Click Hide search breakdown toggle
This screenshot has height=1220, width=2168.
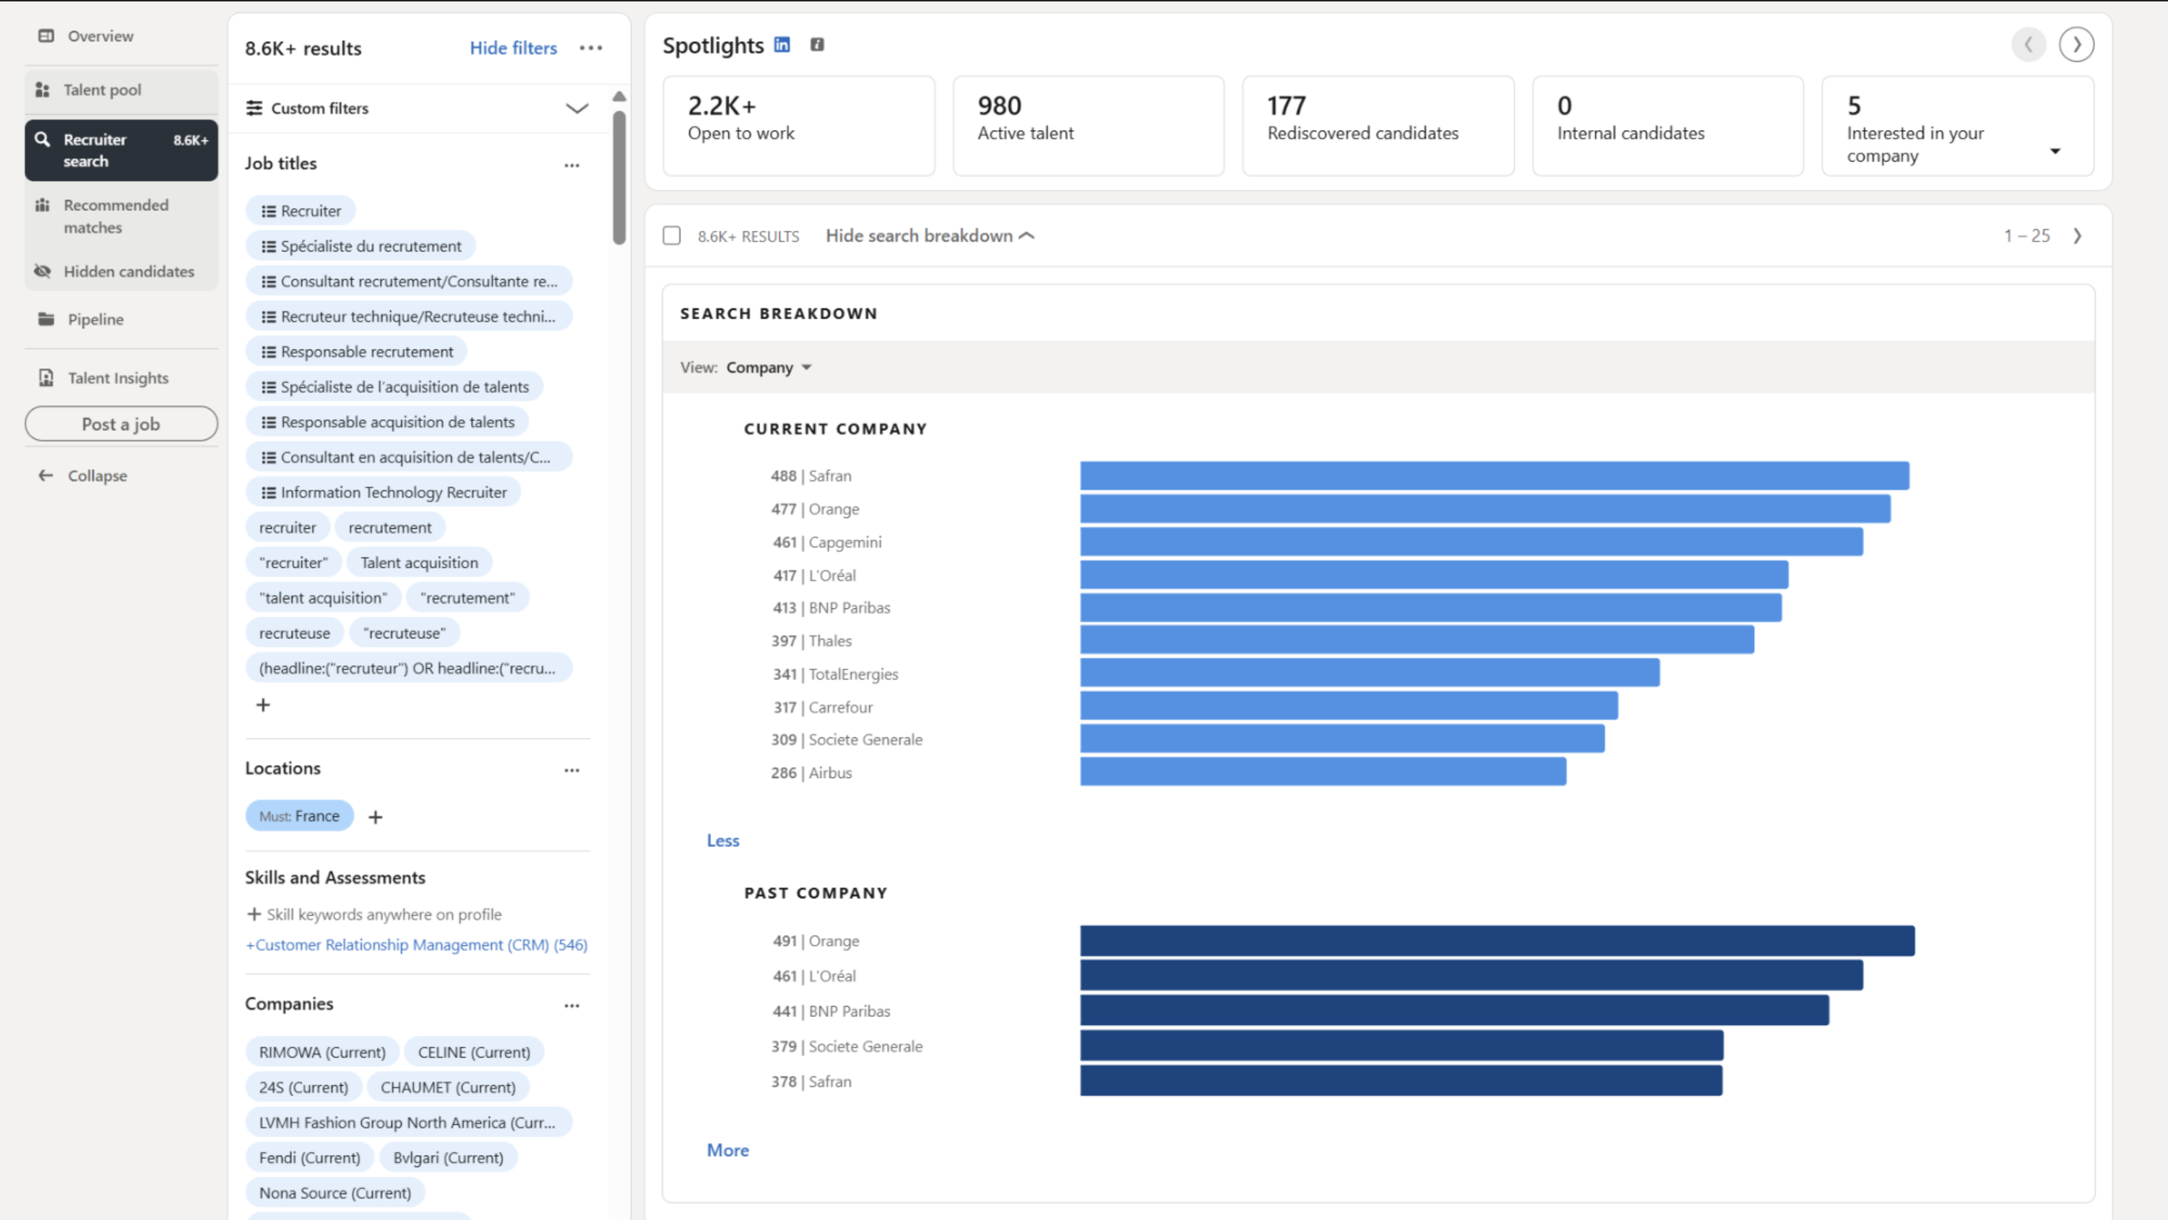tap(930, 236)
